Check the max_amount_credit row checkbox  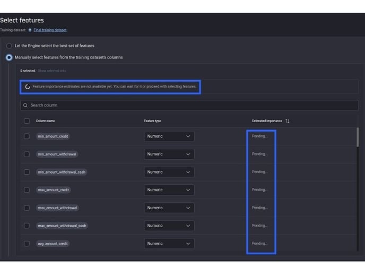[27, 190]
